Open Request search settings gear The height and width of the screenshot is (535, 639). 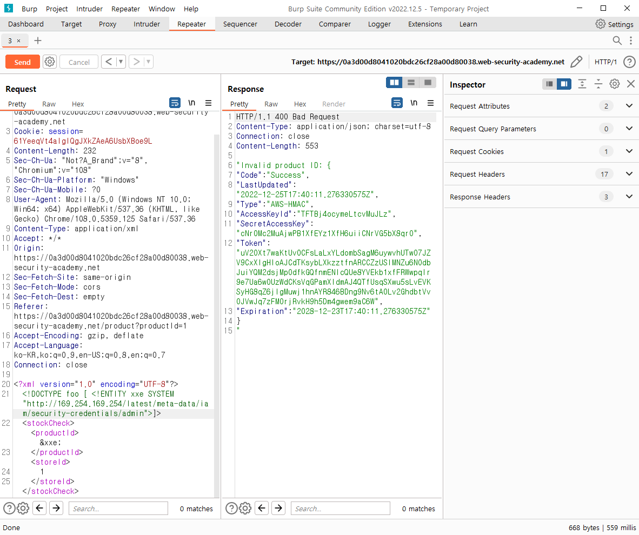point(23,508)
